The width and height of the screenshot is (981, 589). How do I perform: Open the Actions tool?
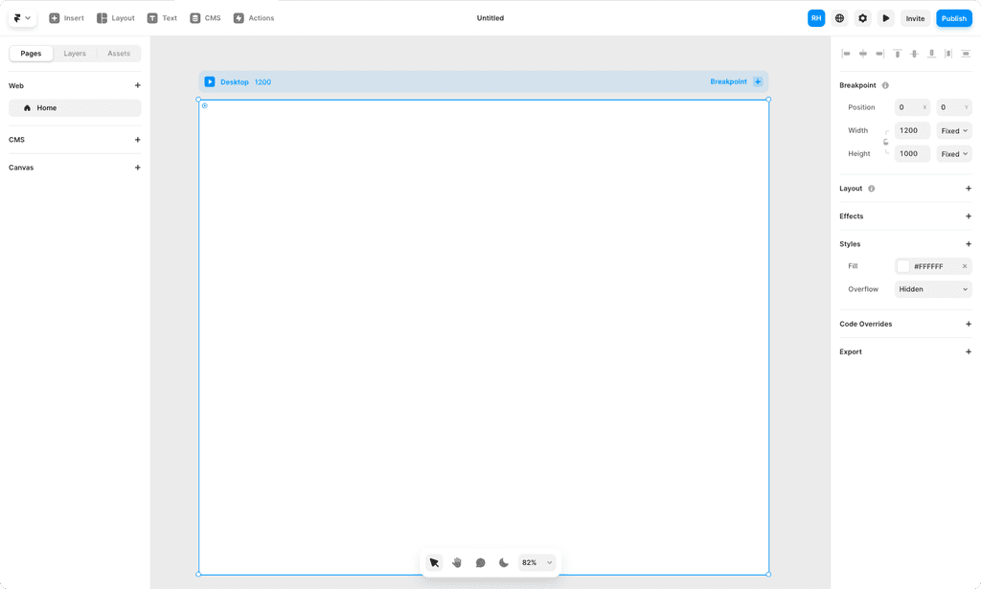(x=253, y=17)
